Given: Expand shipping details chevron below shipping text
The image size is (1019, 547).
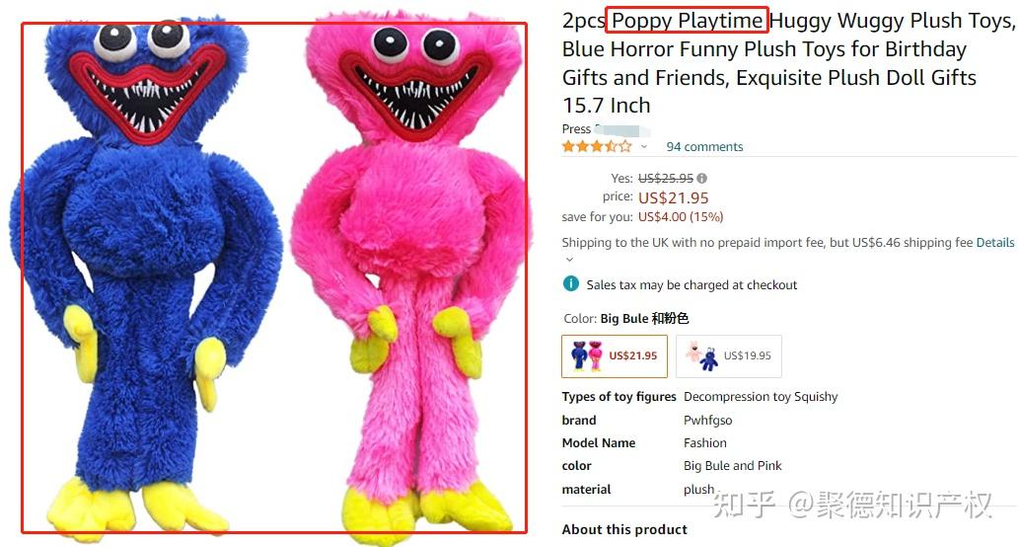Looking at the screenshot, I should pyautogui.click(x=570, y=260).
